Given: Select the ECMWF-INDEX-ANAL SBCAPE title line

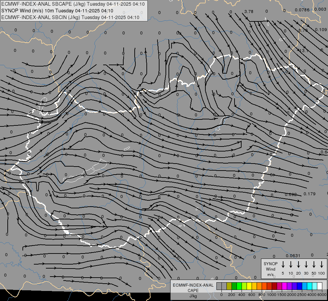Looking at the screenshot, I should tap(73, 4).
